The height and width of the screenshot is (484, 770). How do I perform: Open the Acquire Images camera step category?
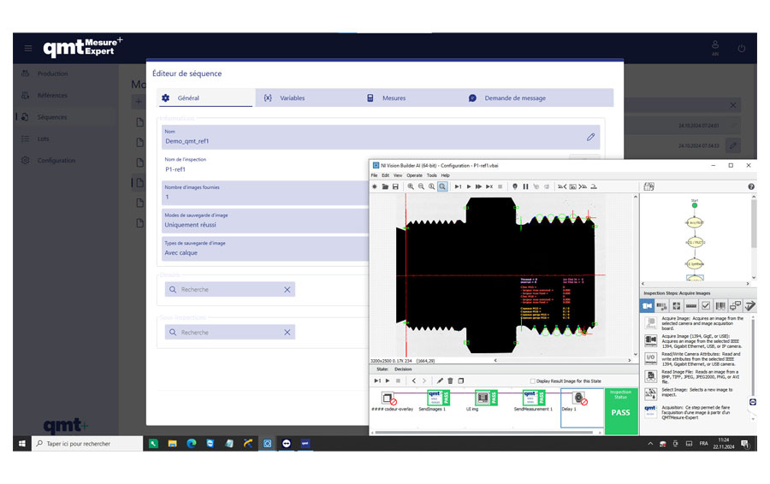pos(648,305)
